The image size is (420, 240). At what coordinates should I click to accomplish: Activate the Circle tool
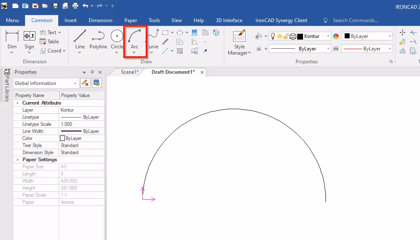point(117,40)
